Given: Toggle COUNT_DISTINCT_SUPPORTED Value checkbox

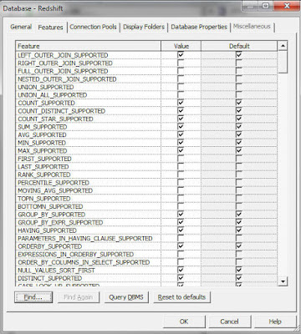Looking at the screenshot, I should tap(181, 111).
